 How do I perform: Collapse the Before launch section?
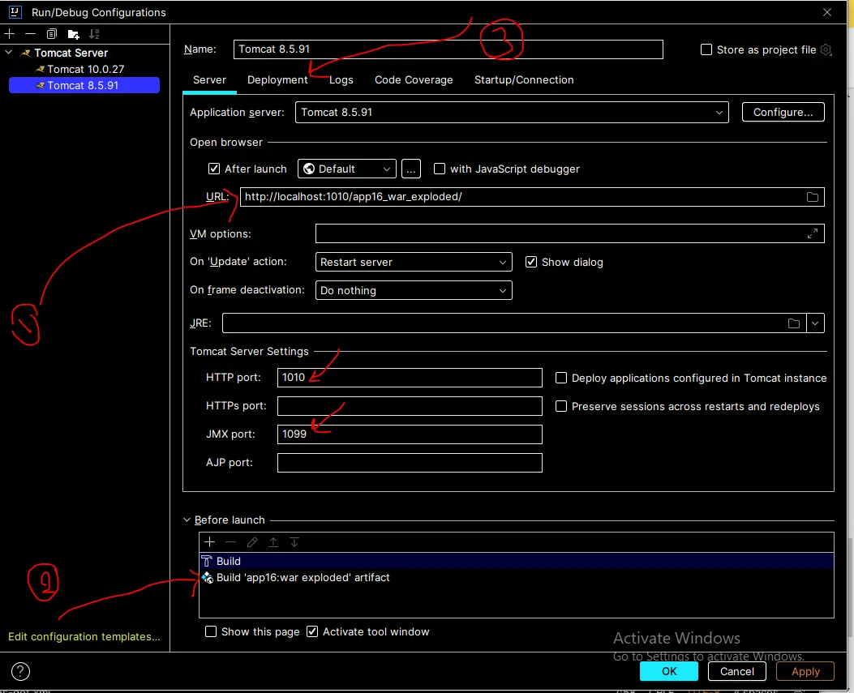pyautogui.click(x=187, y=520)
